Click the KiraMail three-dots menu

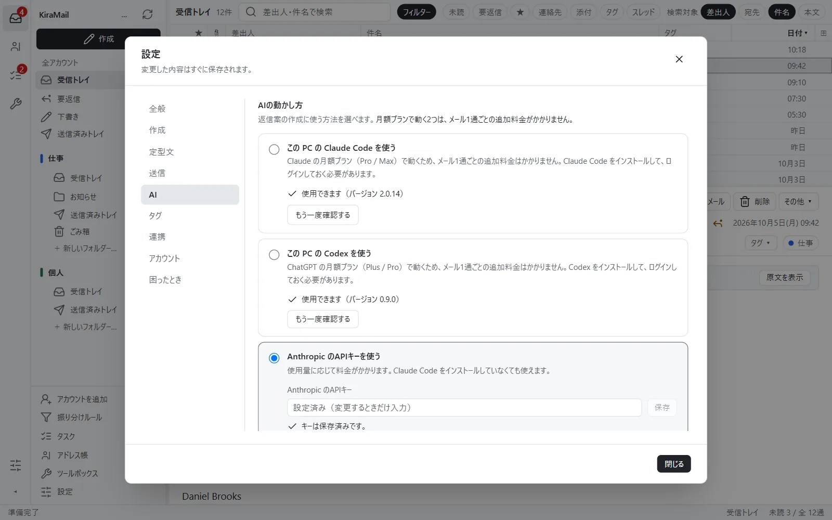[124, 16]
